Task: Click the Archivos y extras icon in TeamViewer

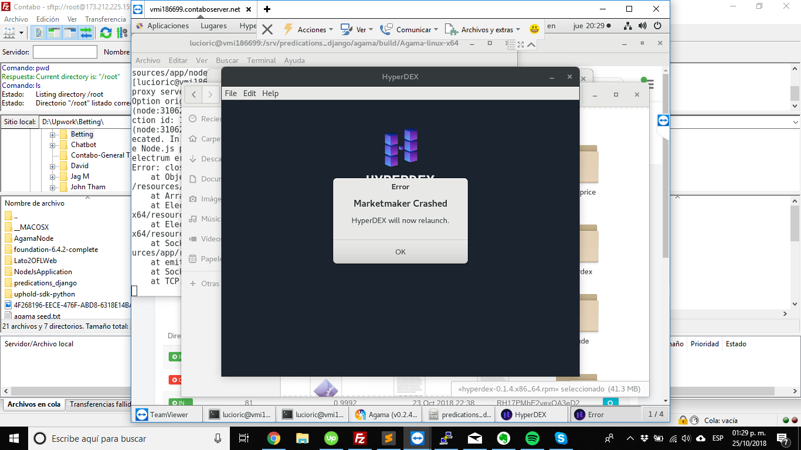Action: tap(451, 29)
